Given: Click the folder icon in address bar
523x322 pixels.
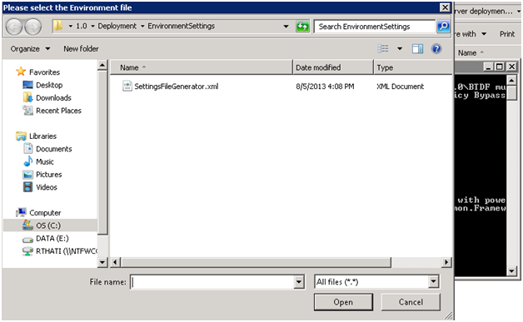Looking at the screenshot, I should point(58,26).
